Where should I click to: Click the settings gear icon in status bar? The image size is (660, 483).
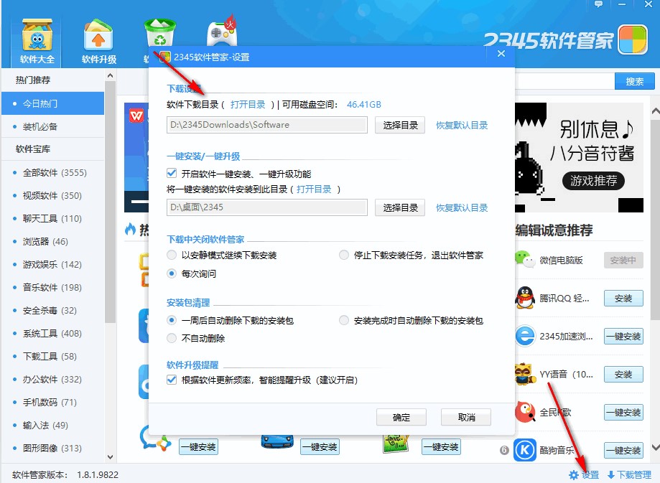pos(573,475)
